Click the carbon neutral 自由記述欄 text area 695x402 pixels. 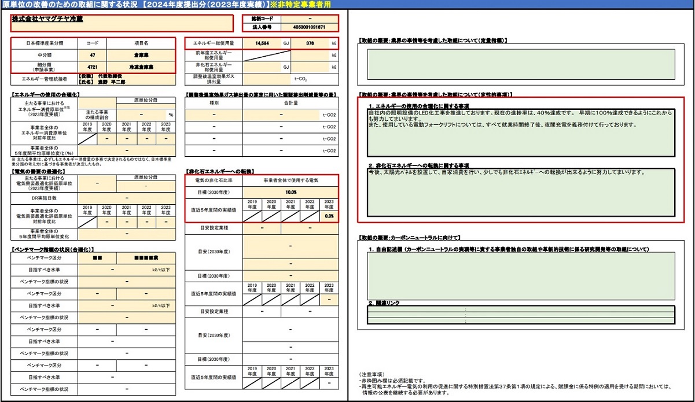[x=521, y=276]
